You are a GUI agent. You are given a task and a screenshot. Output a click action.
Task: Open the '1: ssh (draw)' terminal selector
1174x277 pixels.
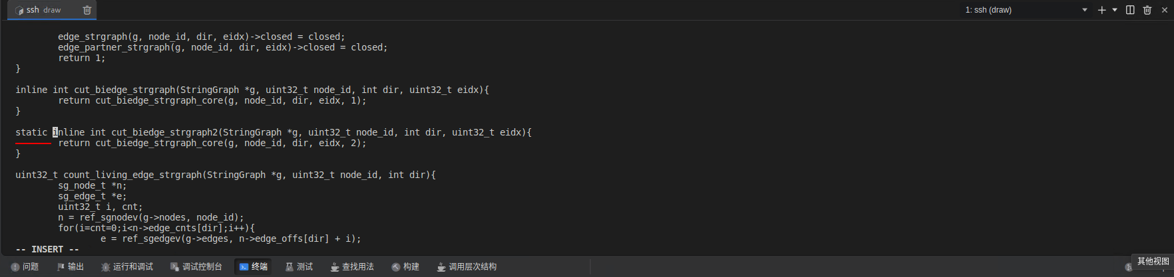[1026, 10]
